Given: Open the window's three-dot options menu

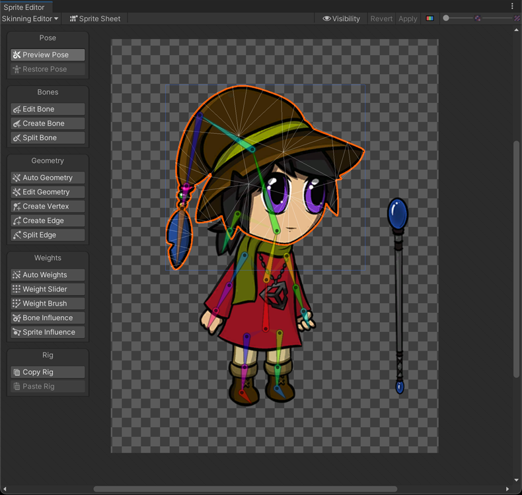Looking at the screenshot, I should click(512, 7).
